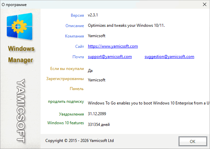The height and width of the screenshot is (149, 210).
Task: Click the date 31.12.2099
Action: pos(97,114)
